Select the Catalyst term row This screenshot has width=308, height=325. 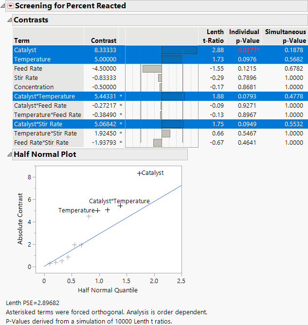pyautogui.click(x=25, y=50)
